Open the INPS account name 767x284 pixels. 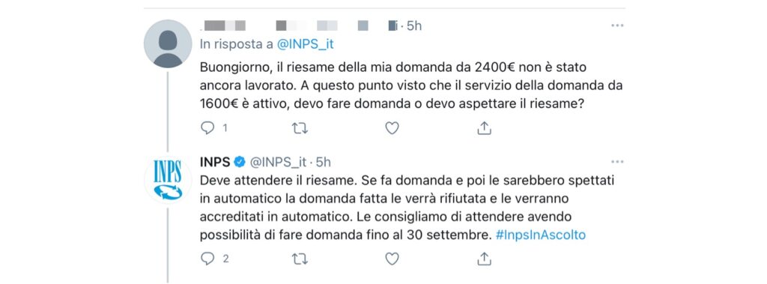[x=215, y=162]
